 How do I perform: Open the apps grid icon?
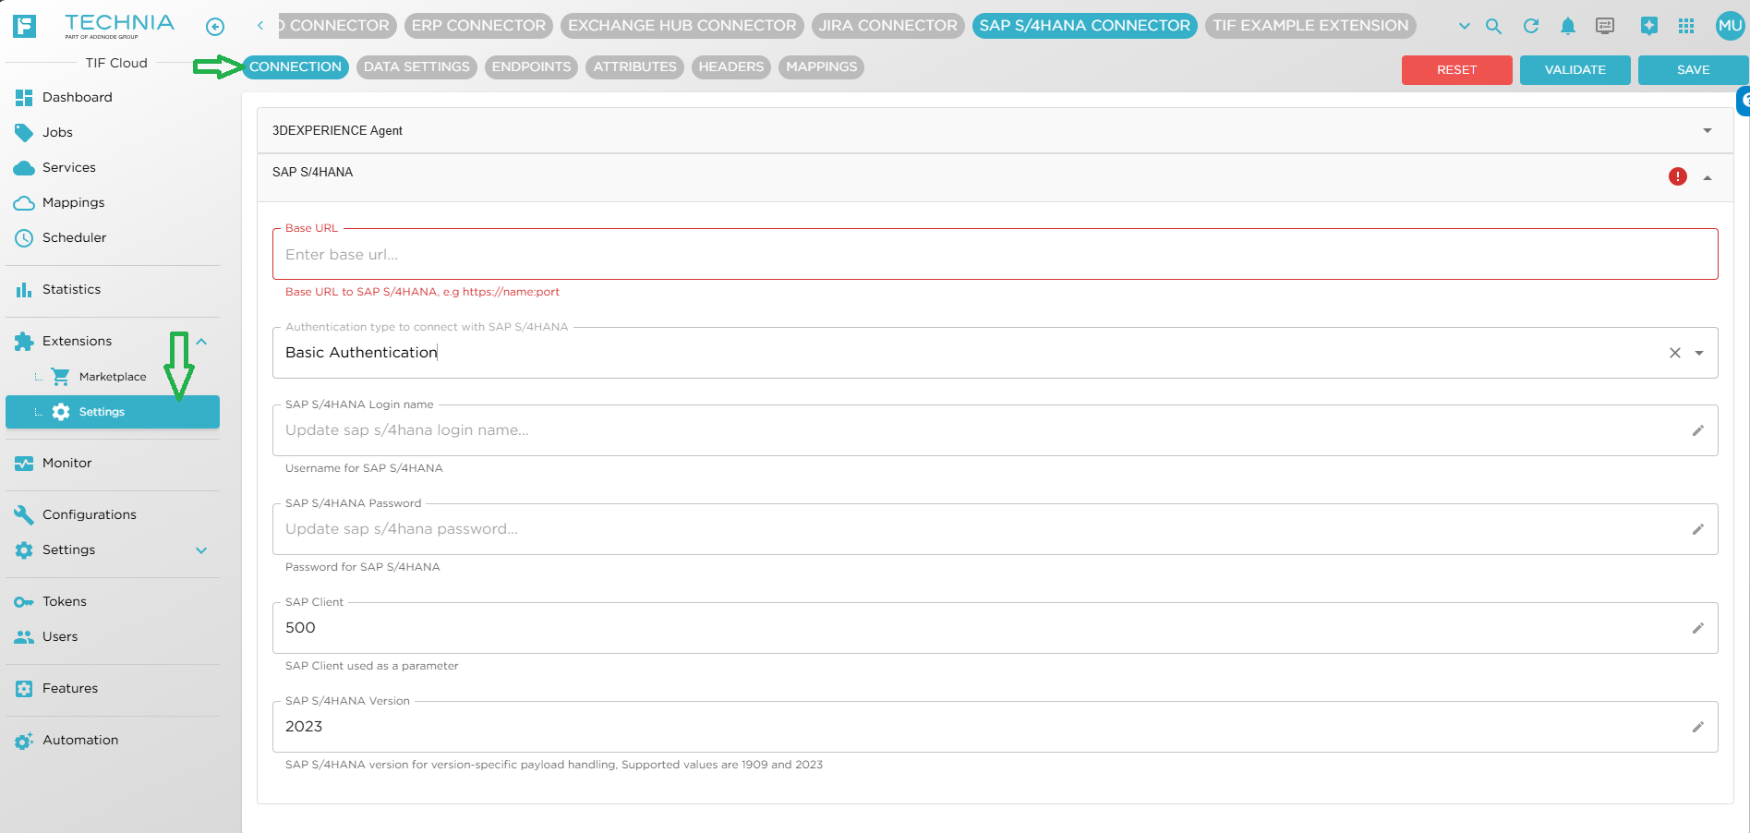click(x=1686, y=27)
